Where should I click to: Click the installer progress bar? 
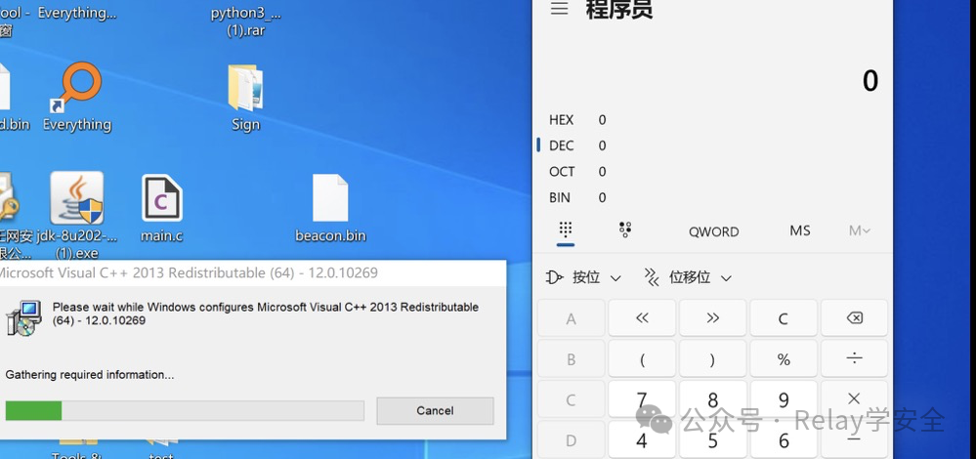(x=185, y=410)
